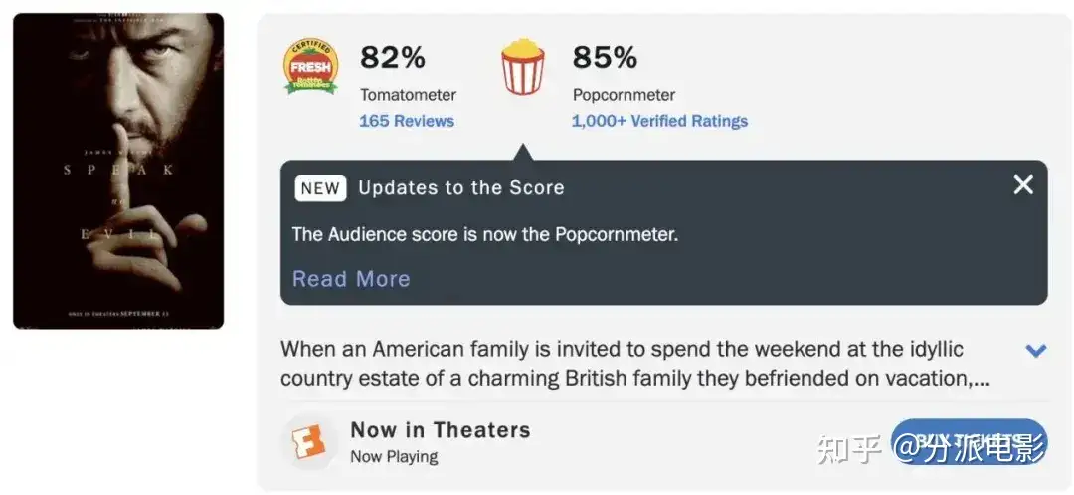This screenshot has height=495, width=1074.
Task: Click the Updates to the Score heading
Action: pos(461,188)
